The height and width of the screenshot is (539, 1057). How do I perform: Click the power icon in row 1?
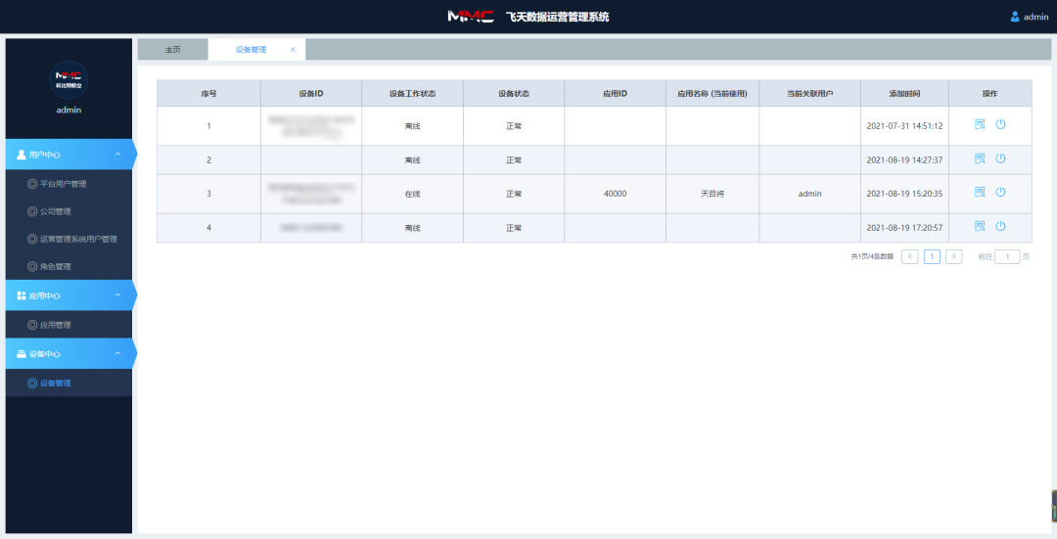1000,124
